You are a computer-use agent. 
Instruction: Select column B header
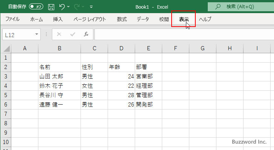point(59,48)
